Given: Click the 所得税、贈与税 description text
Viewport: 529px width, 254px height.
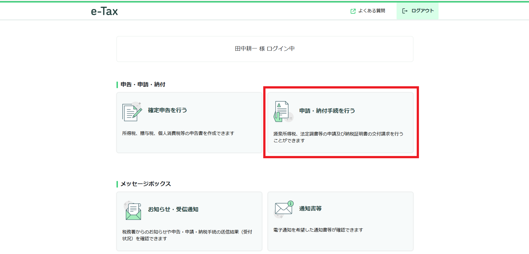Looking at the screenshot, I should click(x=178, y=133).
